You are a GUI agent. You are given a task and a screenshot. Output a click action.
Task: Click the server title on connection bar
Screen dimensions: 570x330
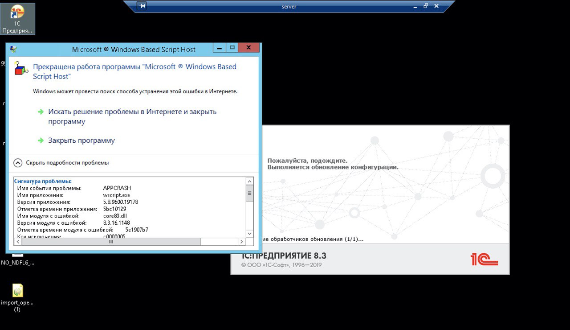pyautogui.click(x=289, y=6)
